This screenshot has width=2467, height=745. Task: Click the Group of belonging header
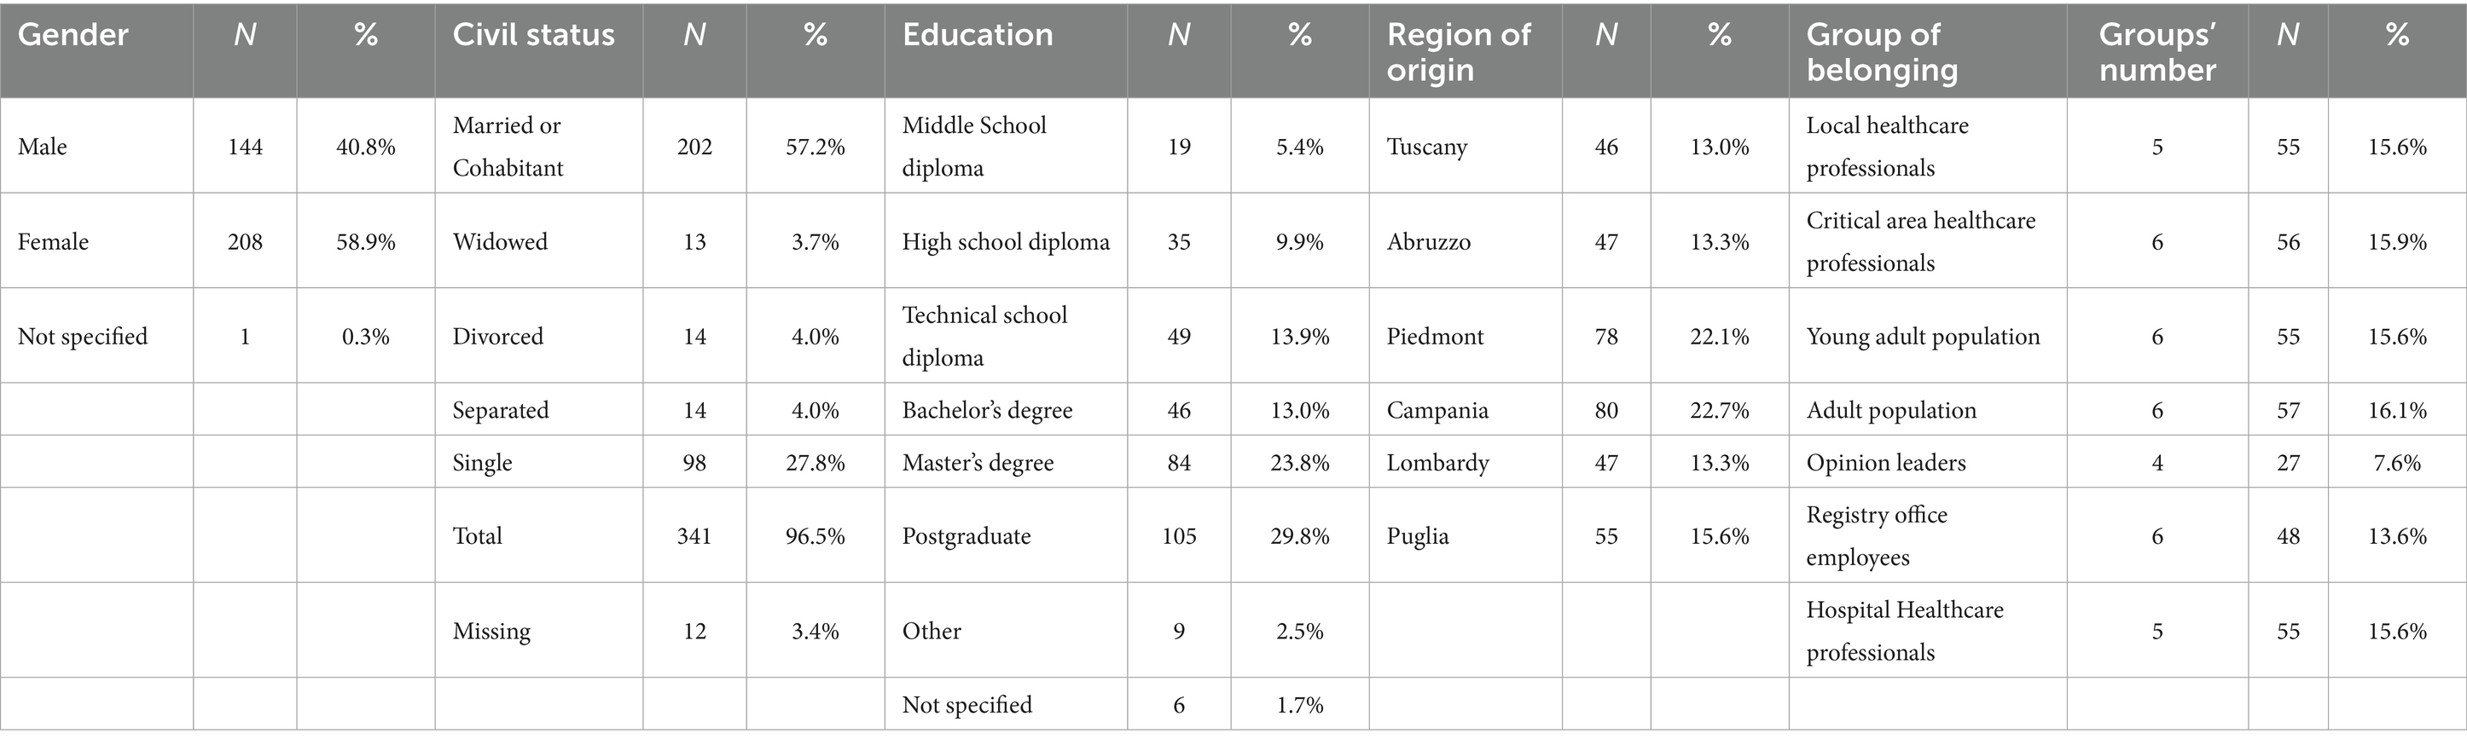(x=1882, y=52)
